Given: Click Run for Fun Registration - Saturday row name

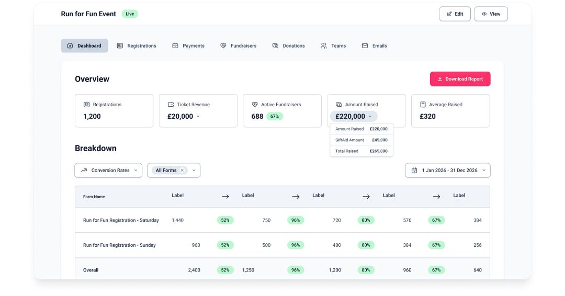Looking at the screenshot, I should (121, 220).
